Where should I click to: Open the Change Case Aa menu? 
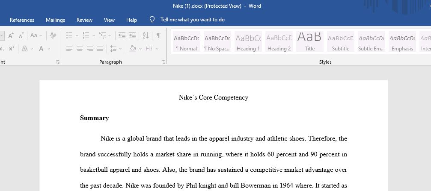(34, 35)
